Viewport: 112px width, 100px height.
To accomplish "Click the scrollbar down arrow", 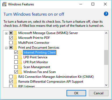I will (x=106, y=85).
